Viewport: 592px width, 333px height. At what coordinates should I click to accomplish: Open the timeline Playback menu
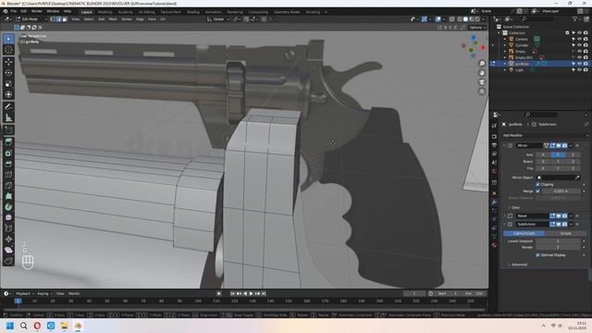(24, 293)
